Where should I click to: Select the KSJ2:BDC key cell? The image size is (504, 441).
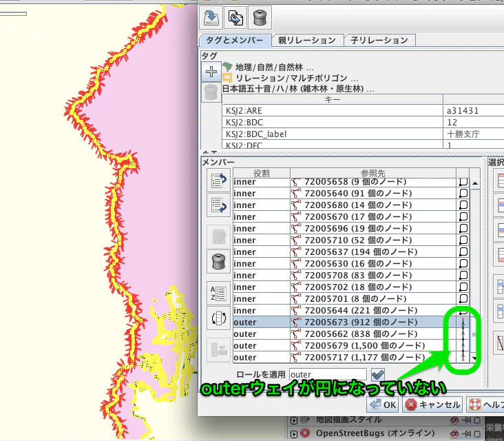[333, 122]
